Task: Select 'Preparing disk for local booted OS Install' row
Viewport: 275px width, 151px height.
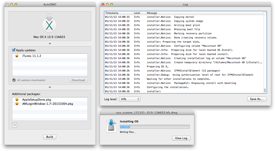Action: coord(184,50)
